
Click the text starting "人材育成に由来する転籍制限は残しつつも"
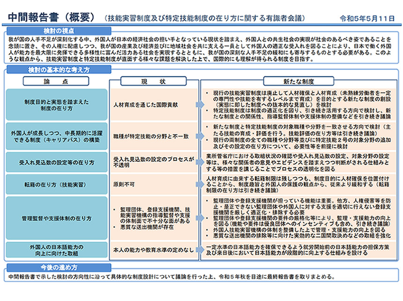click(298, 184)
